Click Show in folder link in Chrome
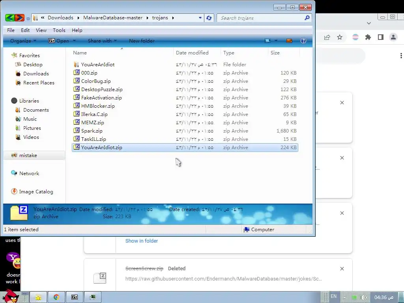This screenshot has width=404, height=303. pyautogui.click(x=142, y=241)
